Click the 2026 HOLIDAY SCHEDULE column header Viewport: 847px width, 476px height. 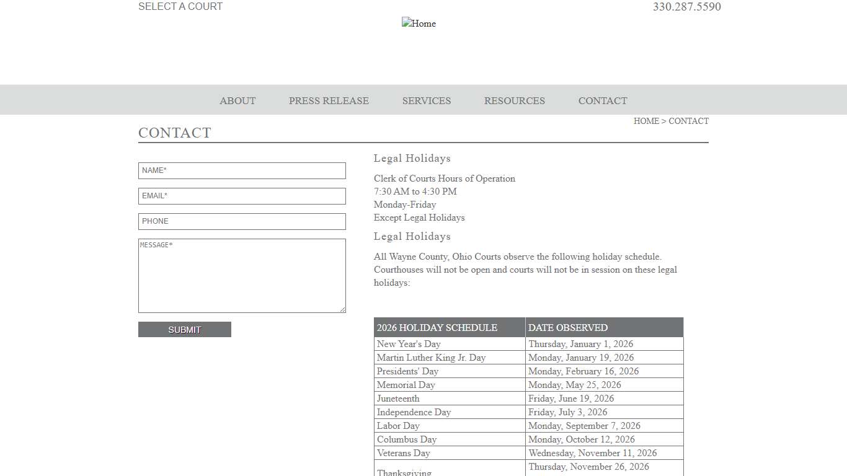pos(437,327)
